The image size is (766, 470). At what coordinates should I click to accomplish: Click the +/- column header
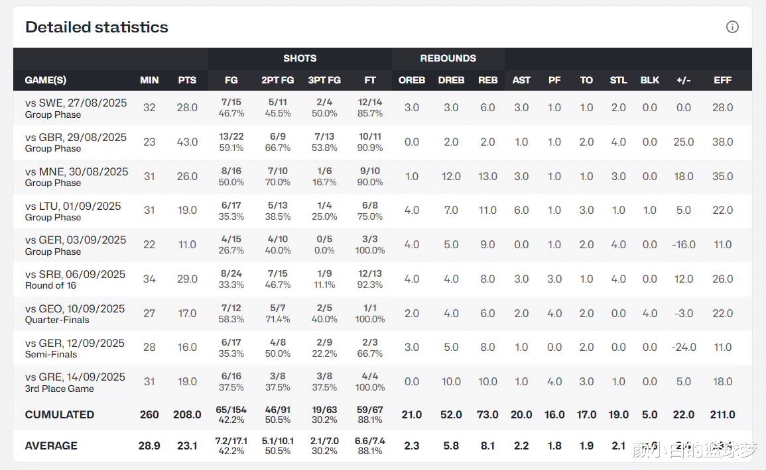pos(683,80)
